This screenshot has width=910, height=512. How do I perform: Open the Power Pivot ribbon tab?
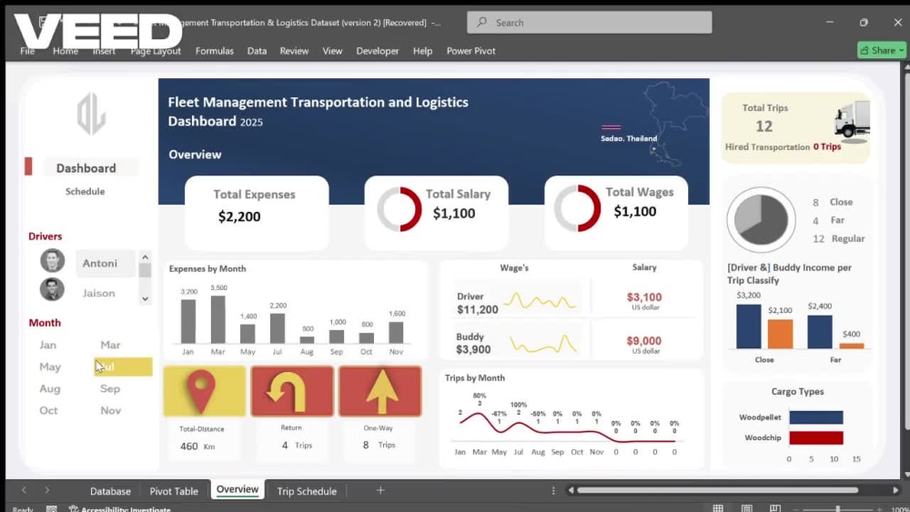pyautogui.click(x=470, y=51)
